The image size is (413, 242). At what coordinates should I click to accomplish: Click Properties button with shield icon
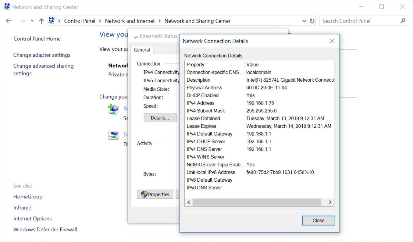pos(155,194)
